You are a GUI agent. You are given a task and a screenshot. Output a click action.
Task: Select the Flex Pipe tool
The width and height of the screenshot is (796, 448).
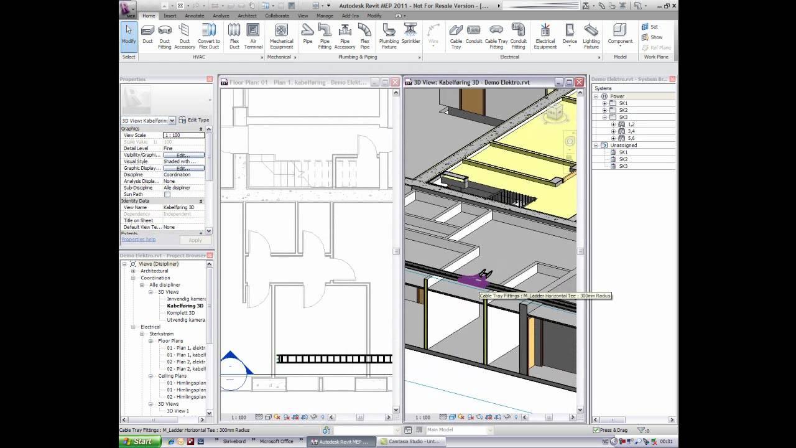coord(365,36)
